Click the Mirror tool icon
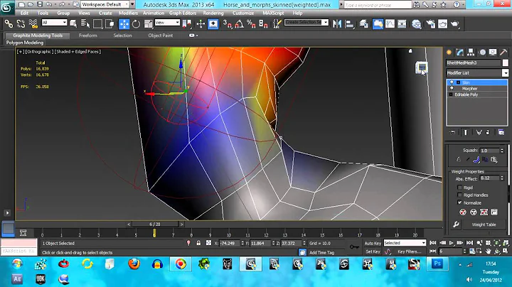The height and width of the screenshot is (287, 512). point(337,24)
